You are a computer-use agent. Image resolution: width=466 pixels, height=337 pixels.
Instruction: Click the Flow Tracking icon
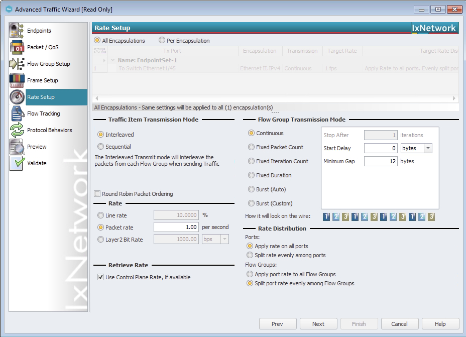17,114
